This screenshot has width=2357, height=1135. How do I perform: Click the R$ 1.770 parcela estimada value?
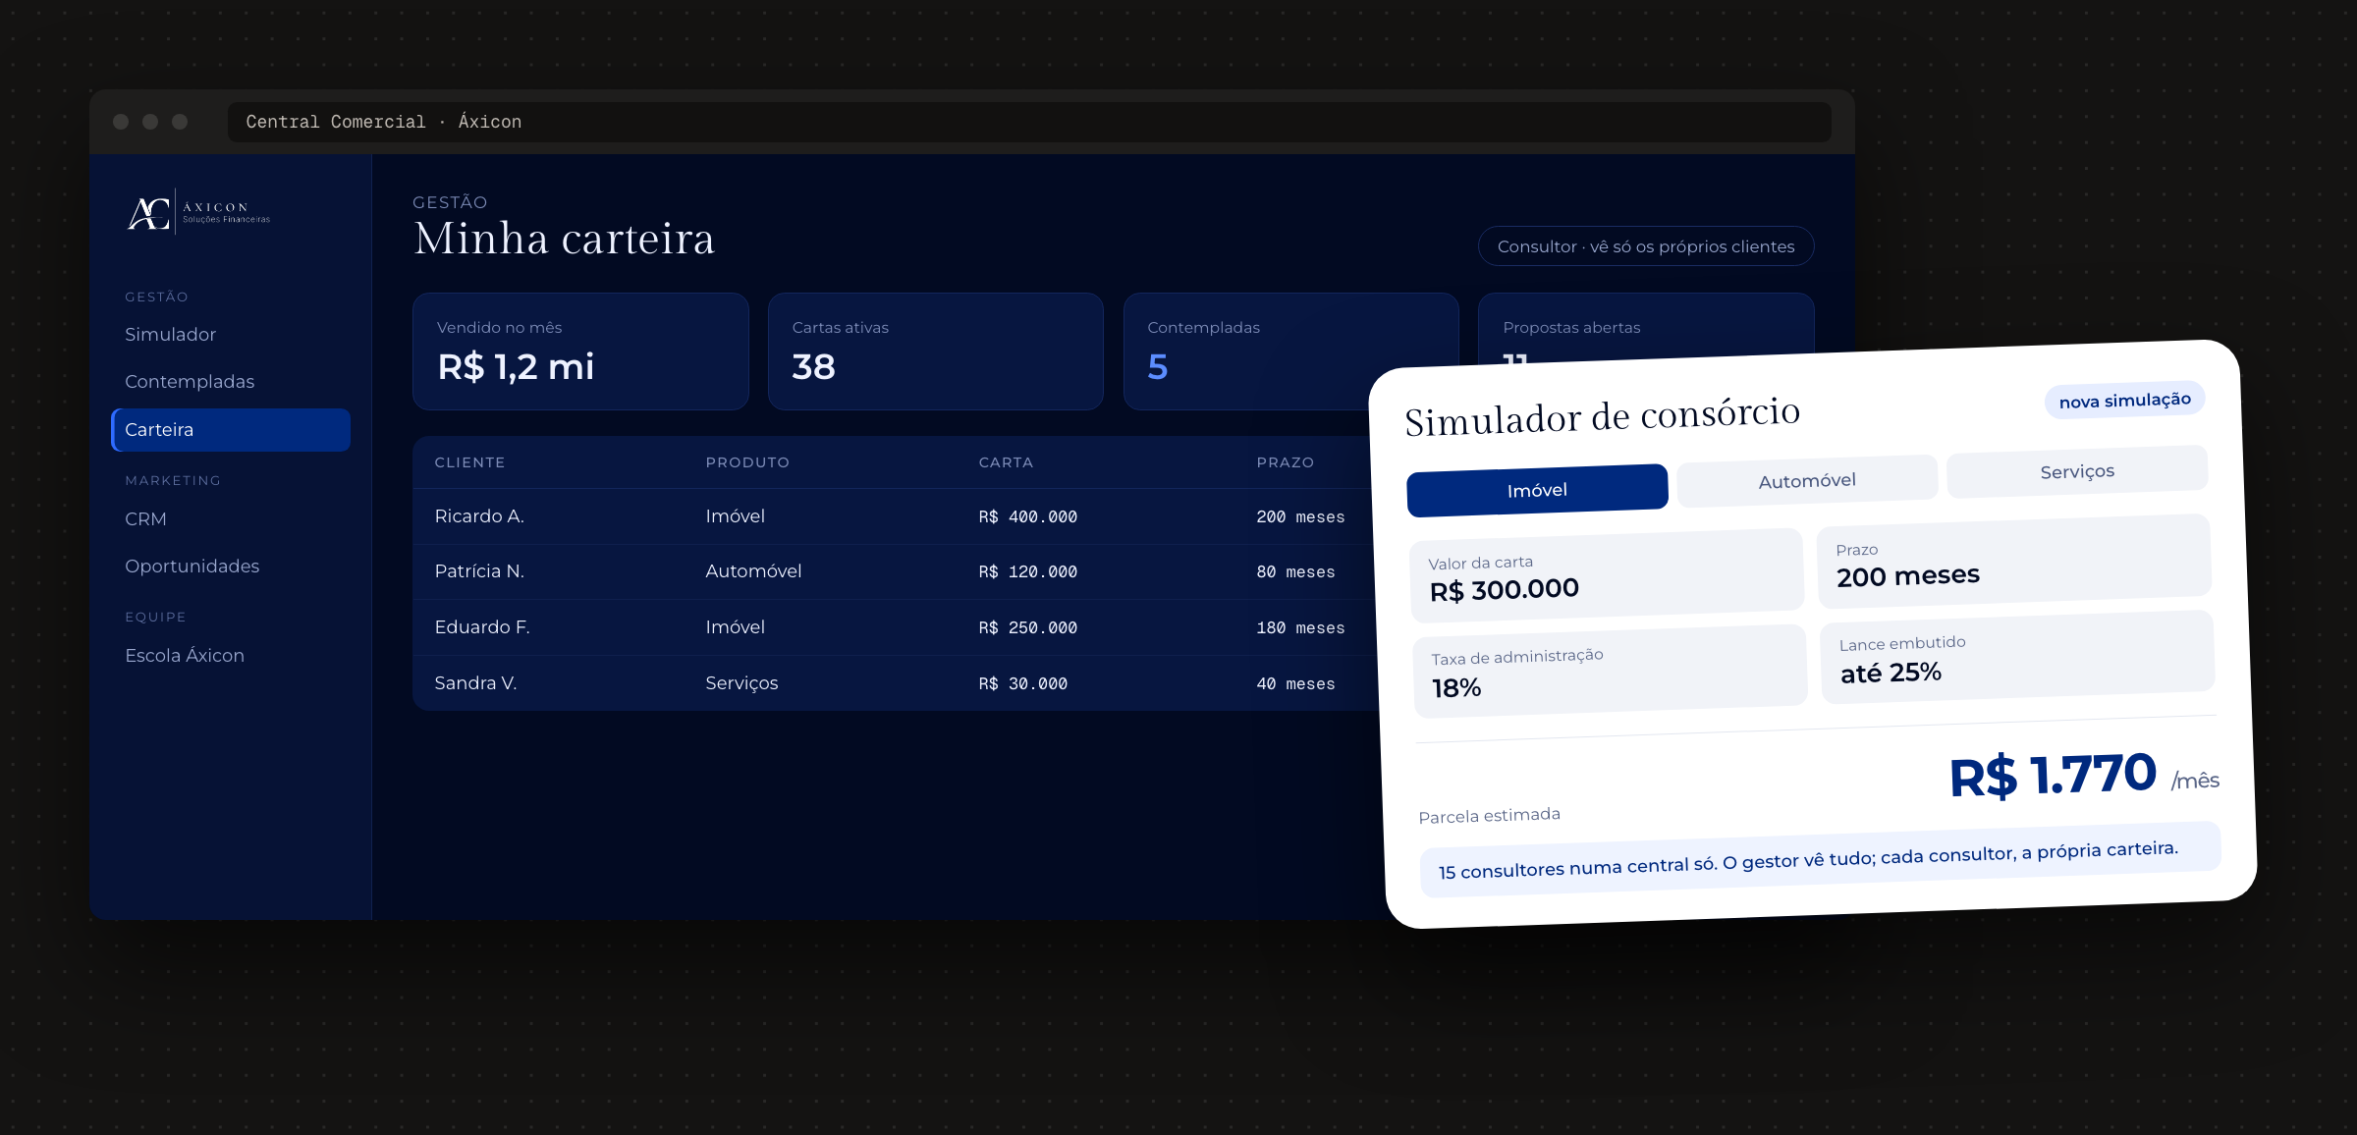[2053, 776]
